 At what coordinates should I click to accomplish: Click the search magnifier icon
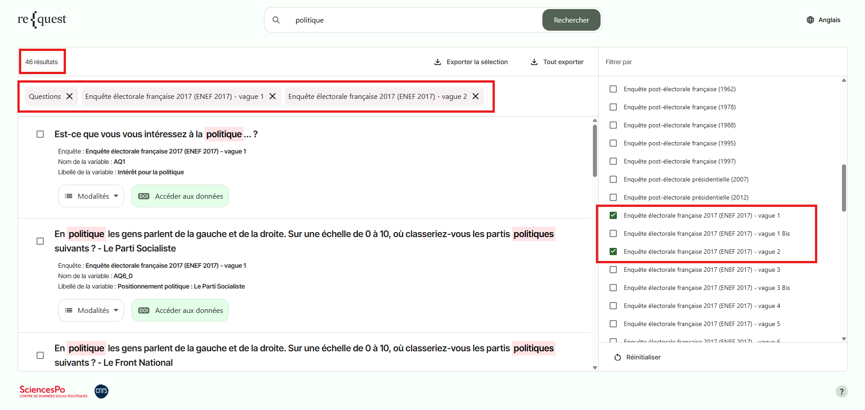[276, 20]
